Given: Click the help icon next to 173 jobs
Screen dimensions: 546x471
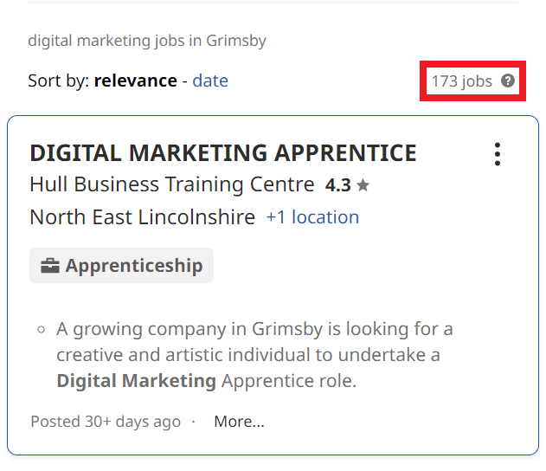Looking at the screenshot, I should coord(508,81).
